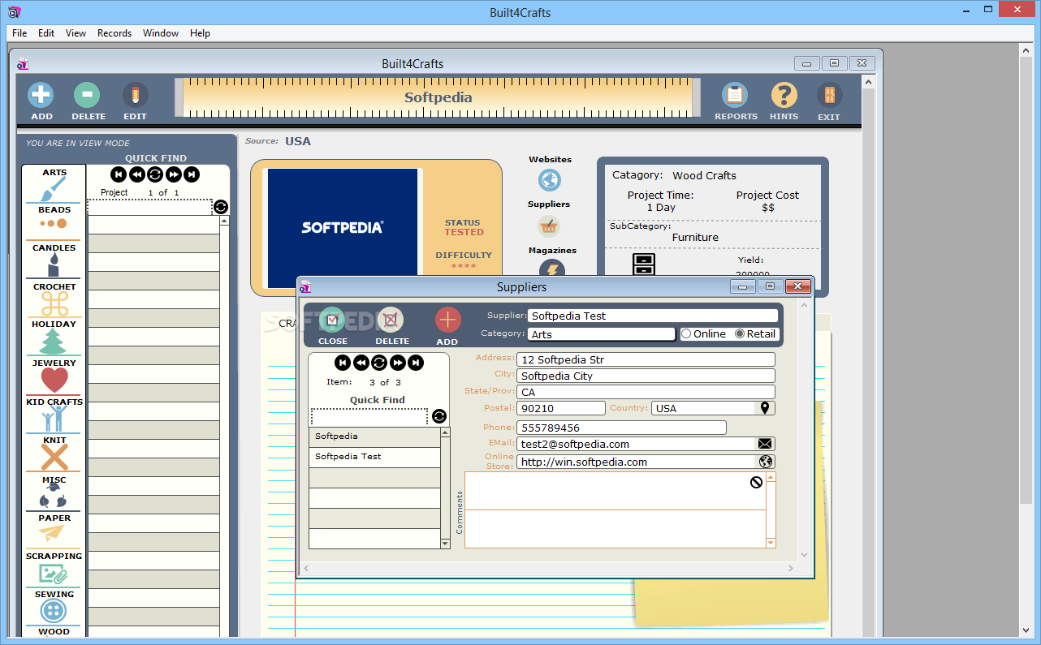
Task: Click the red ADD supplier icon
Action: point(447,320)
